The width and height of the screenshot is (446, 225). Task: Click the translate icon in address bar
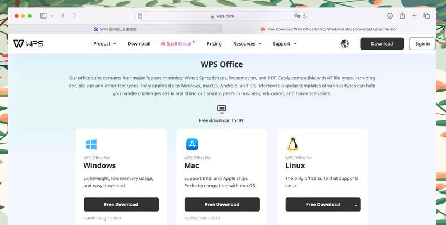coord(297,16)
